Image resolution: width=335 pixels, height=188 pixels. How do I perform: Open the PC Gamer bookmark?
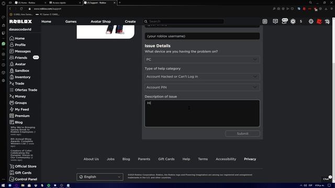(x=48, y=14)
